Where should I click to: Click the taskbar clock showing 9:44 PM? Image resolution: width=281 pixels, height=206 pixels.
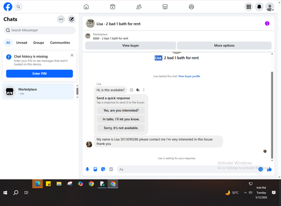tap(261, 193)
